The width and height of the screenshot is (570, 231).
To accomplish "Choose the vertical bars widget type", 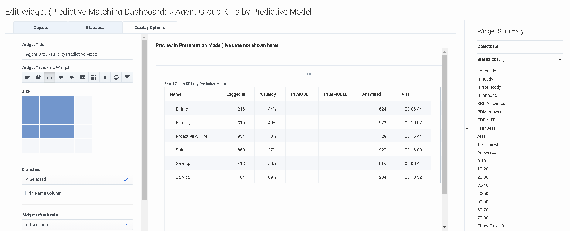I will (105, 77).
